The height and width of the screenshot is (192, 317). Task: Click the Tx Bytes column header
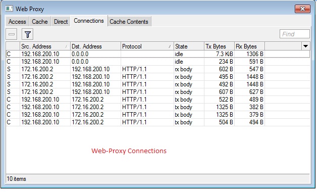(219, 46)
